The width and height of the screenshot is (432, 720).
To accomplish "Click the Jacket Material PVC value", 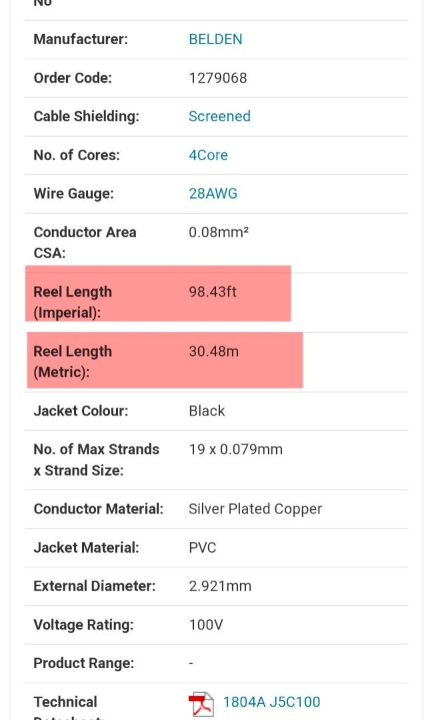I will click(202, 547).
